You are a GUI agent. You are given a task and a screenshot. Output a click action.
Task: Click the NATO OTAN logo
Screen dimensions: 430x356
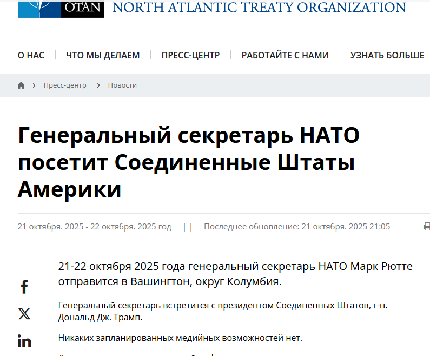[61, 9]
